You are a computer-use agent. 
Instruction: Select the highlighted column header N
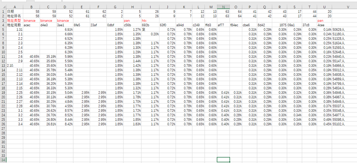[223, 7]
